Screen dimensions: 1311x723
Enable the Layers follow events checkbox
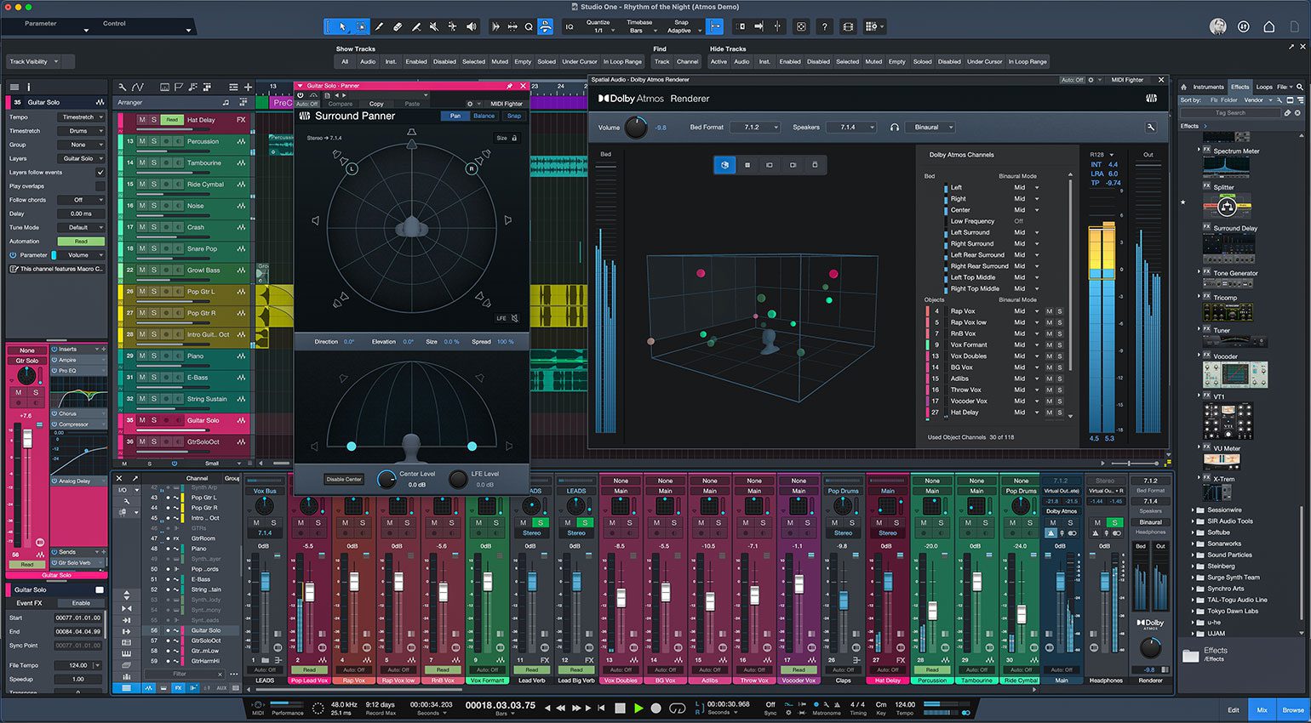(100, 172)
